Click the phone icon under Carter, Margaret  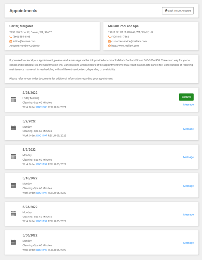[x=11, y=37]
